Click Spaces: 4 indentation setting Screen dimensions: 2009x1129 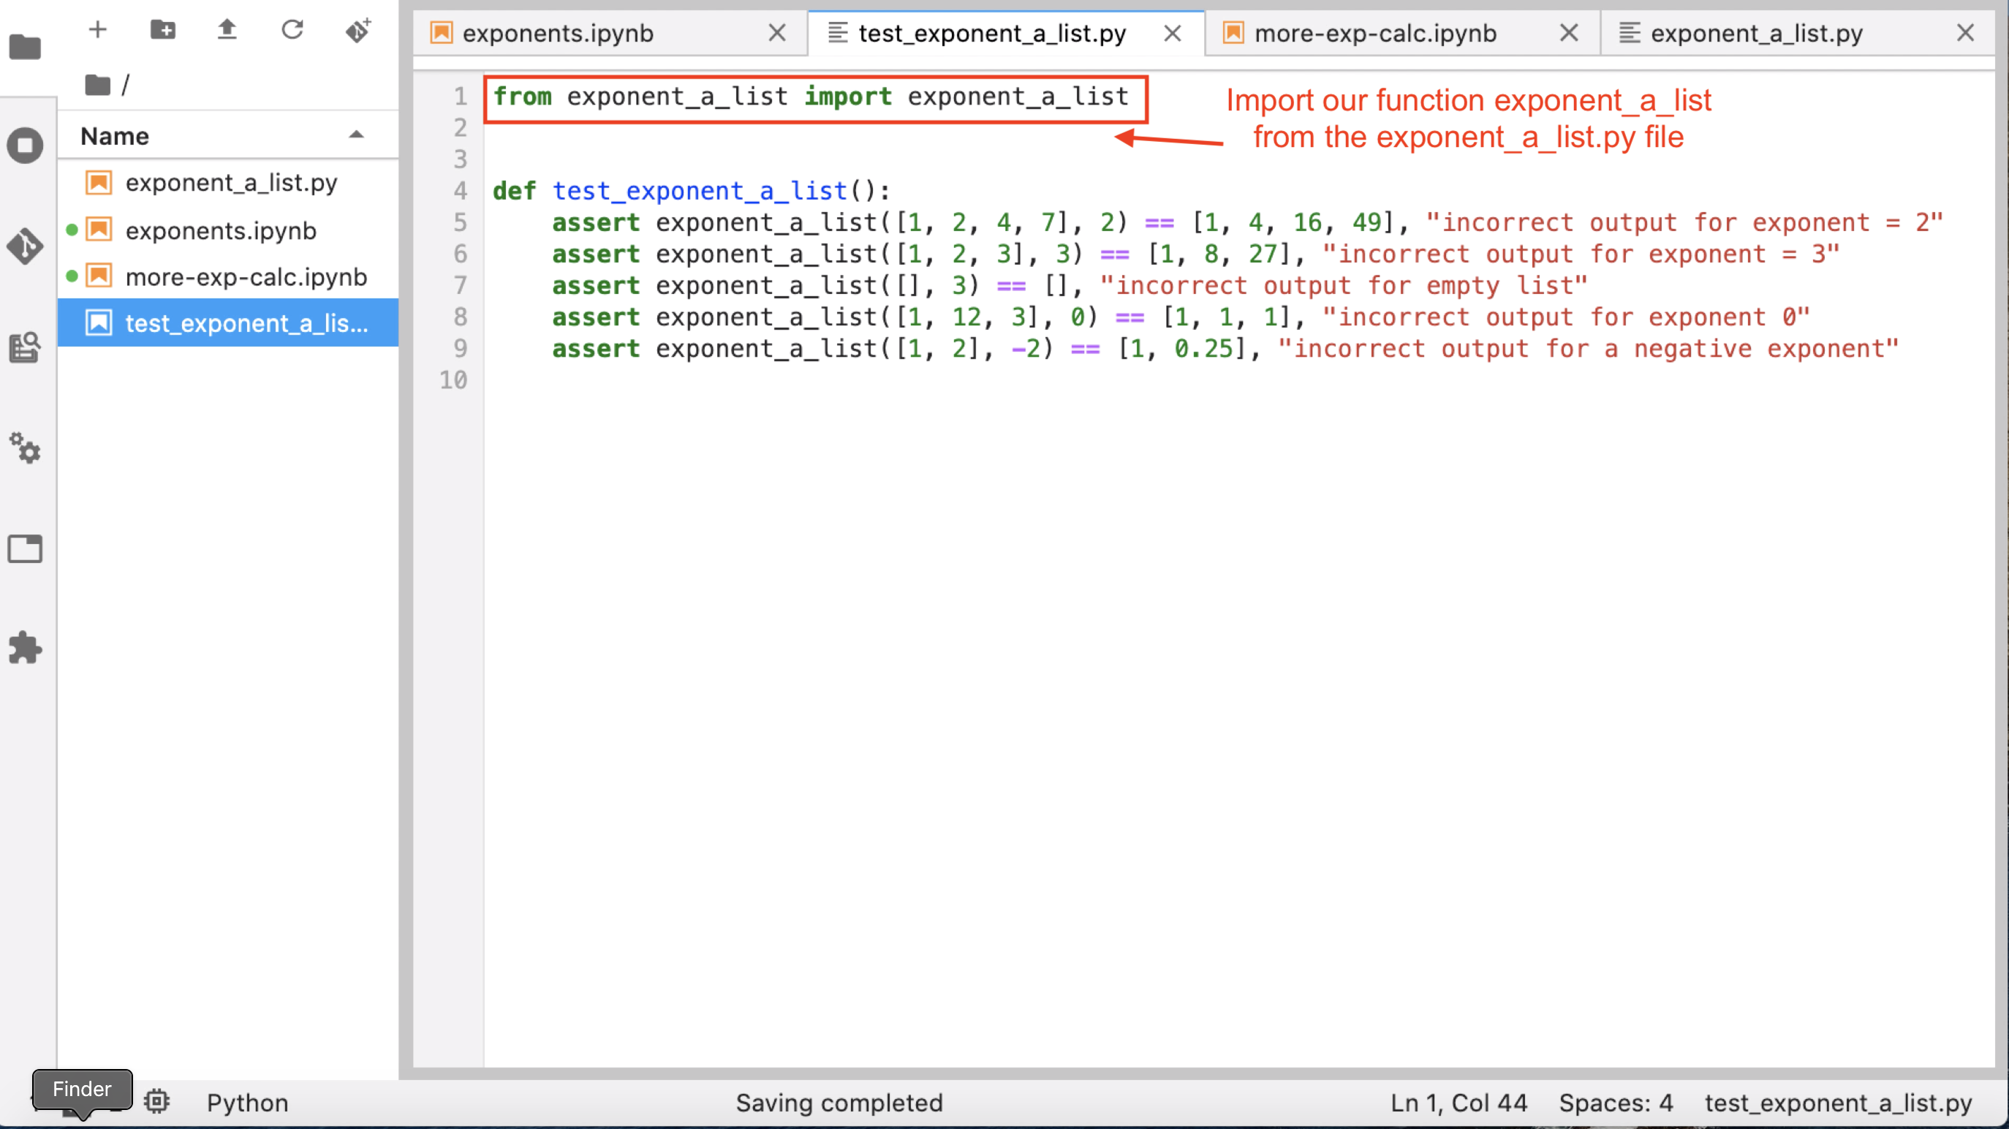click(x=1615, y=1103)
